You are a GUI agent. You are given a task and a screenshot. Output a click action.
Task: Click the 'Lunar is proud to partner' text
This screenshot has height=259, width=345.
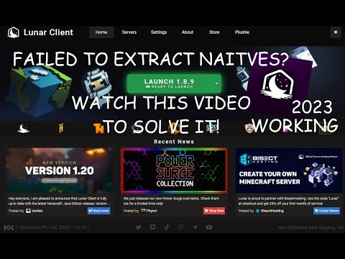click(289, 201)
